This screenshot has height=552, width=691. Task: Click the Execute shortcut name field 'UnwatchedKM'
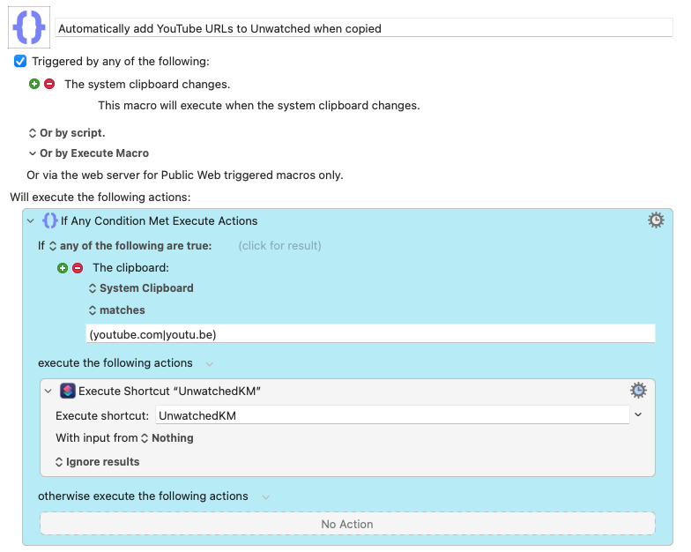[x=392, y=415]
